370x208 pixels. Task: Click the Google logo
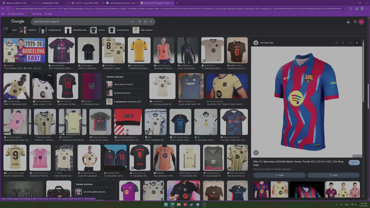(18, 21)
